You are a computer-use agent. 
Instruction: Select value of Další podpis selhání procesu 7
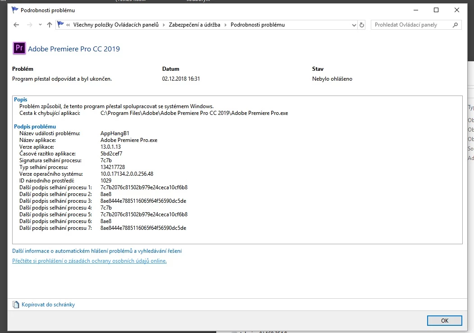pos(143,228)
